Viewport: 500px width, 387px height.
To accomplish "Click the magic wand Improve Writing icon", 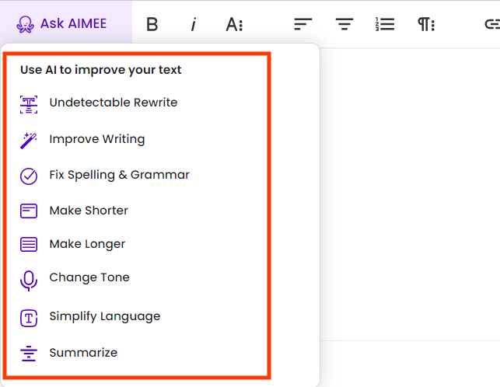I will [29, 140].
